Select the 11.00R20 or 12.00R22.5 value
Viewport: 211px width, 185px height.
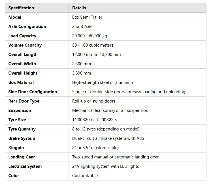94,120
